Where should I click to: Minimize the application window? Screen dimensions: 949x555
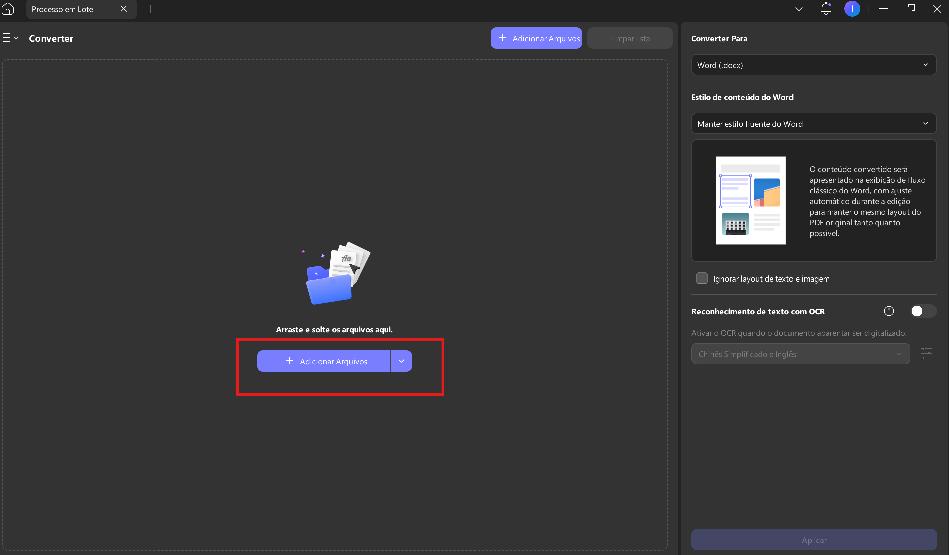pos(884,8)
